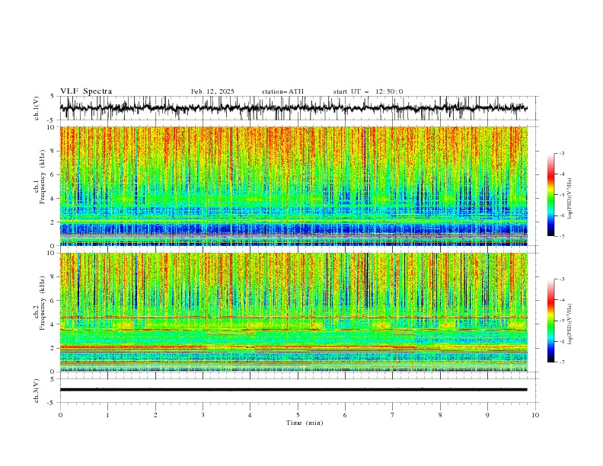Image resolution: width=603 pixels, height=466 pixels.
Task: Select ch.2 color bar "log(PSD)(V²/Hz)" label
Action: tap(570, 324)
